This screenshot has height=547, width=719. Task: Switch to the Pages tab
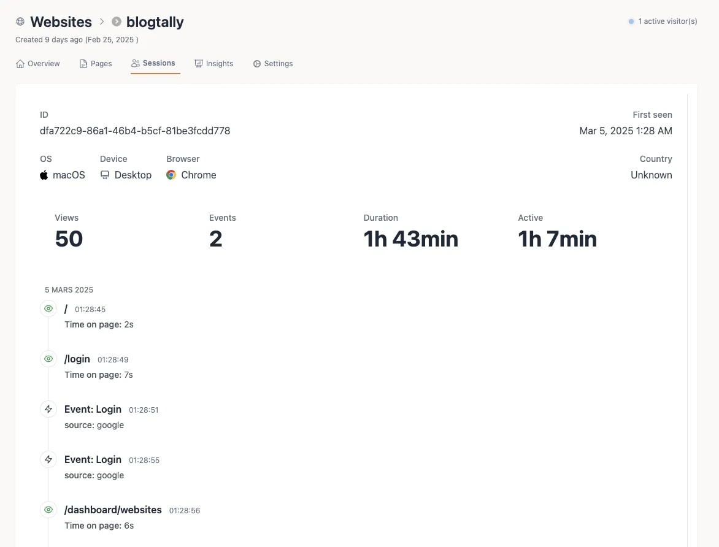point(96,64)
